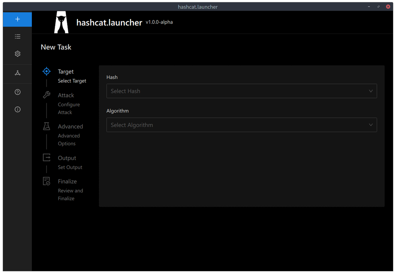This screenshot has width=396, height=274.
Task: Click the Finalize checklist step icon
Action: (47, 181)
